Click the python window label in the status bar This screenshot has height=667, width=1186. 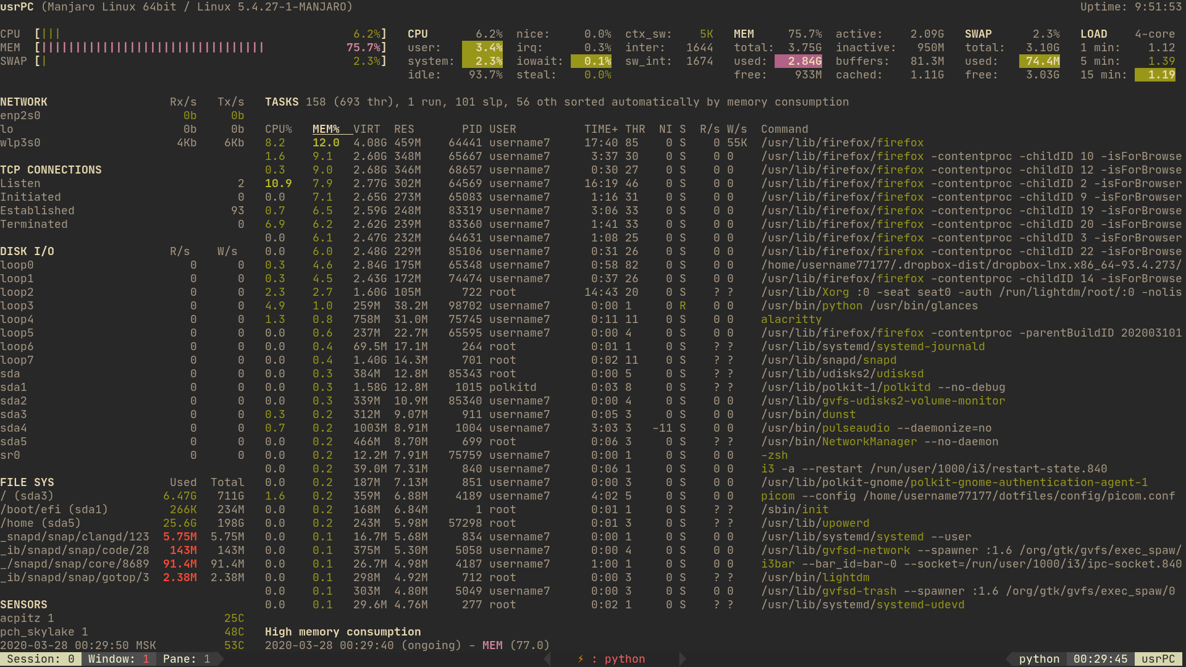click(625, 659)
